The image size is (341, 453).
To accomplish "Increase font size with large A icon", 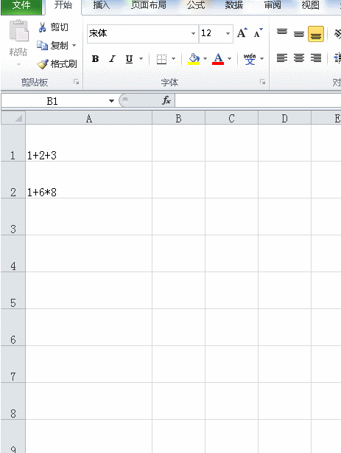I will [x=242, y=33].
